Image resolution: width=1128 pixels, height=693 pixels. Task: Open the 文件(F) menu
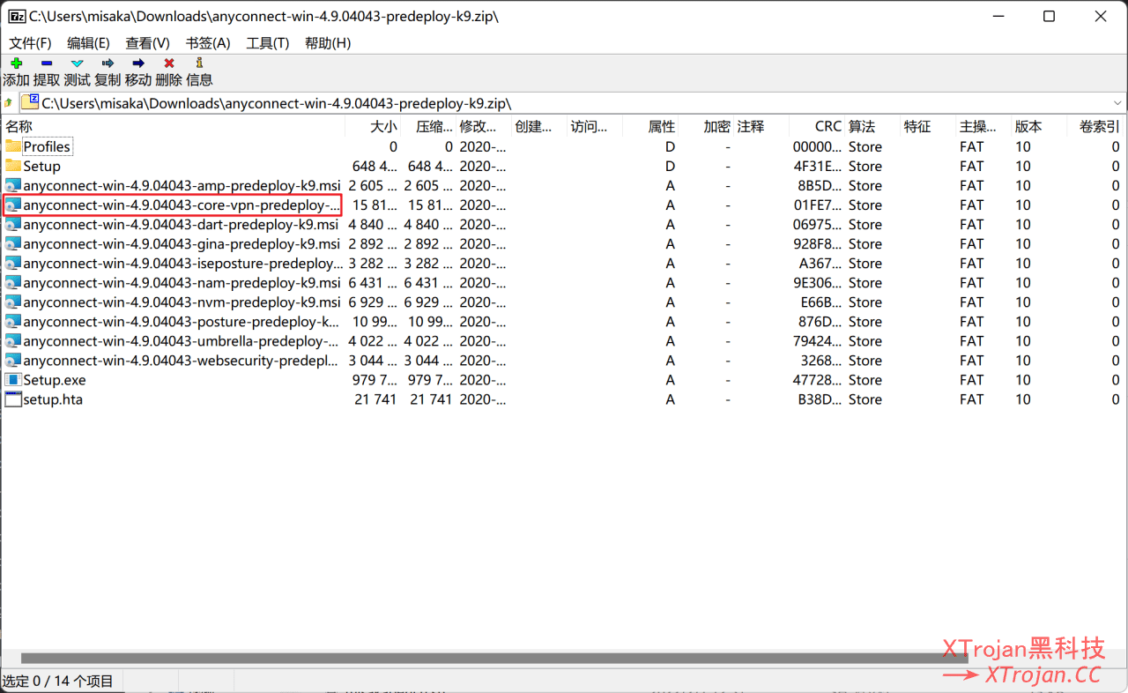pyautogui.click(x=30, y=43)
